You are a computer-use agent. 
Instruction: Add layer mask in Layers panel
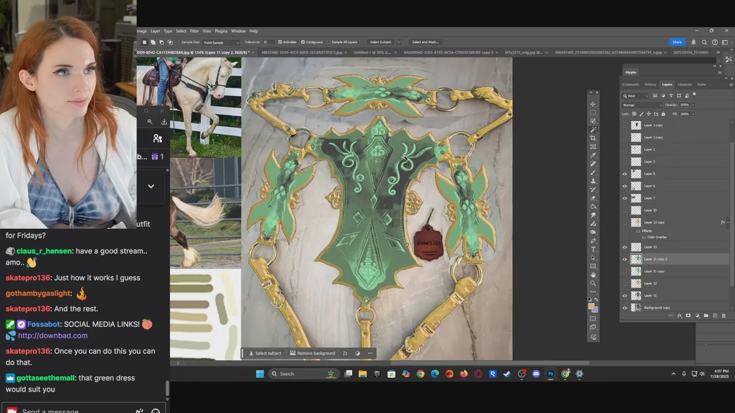point(688,315)
